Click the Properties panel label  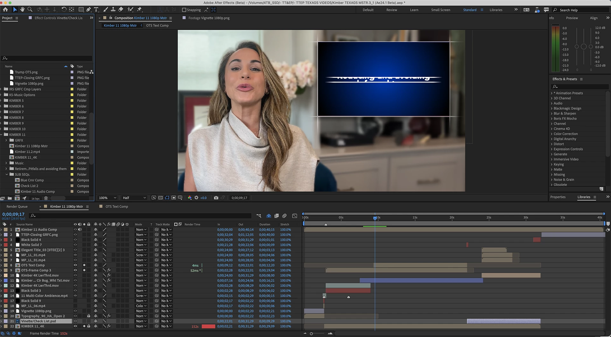coord(558,197)
